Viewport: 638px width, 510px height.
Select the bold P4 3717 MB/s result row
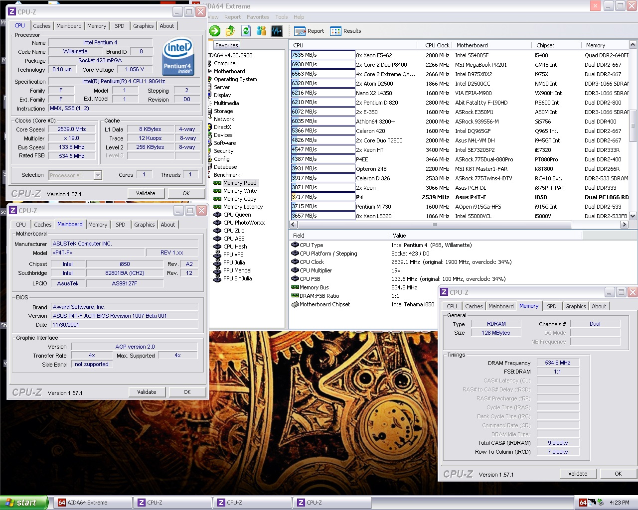tap(459, 197)
